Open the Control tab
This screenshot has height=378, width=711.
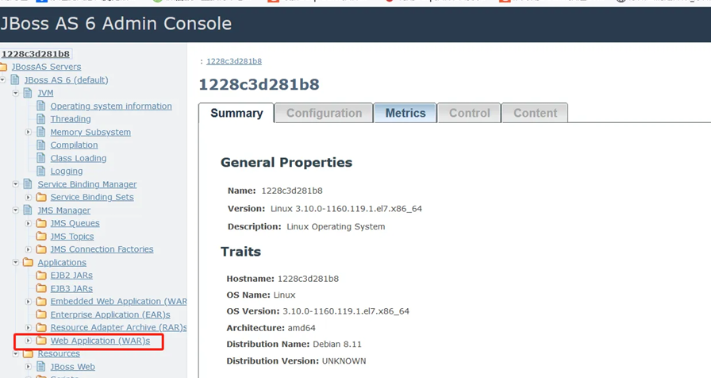point(469,113)
